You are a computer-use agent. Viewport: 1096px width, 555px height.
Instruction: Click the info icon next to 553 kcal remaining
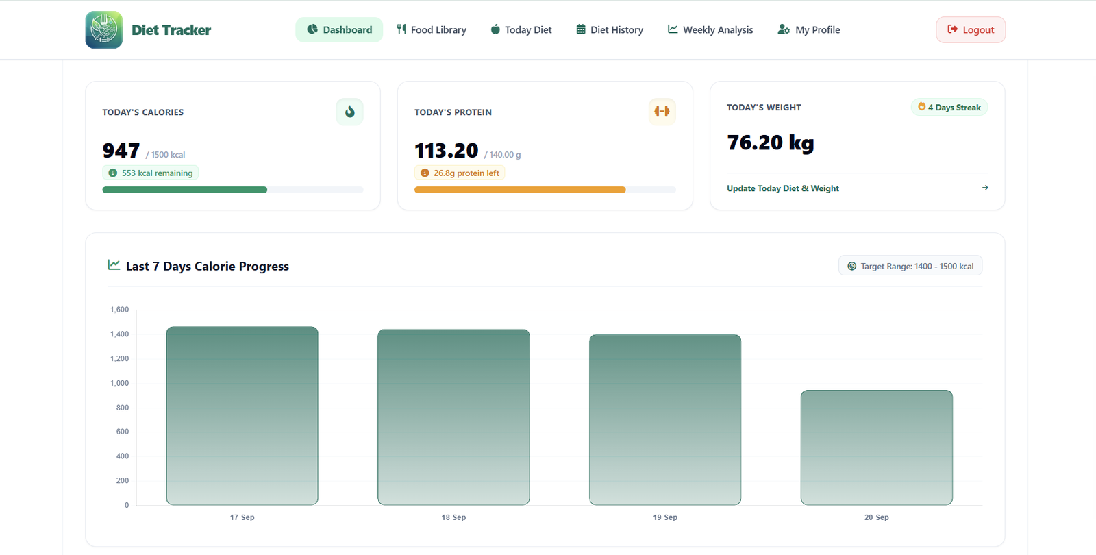(113, 173)
